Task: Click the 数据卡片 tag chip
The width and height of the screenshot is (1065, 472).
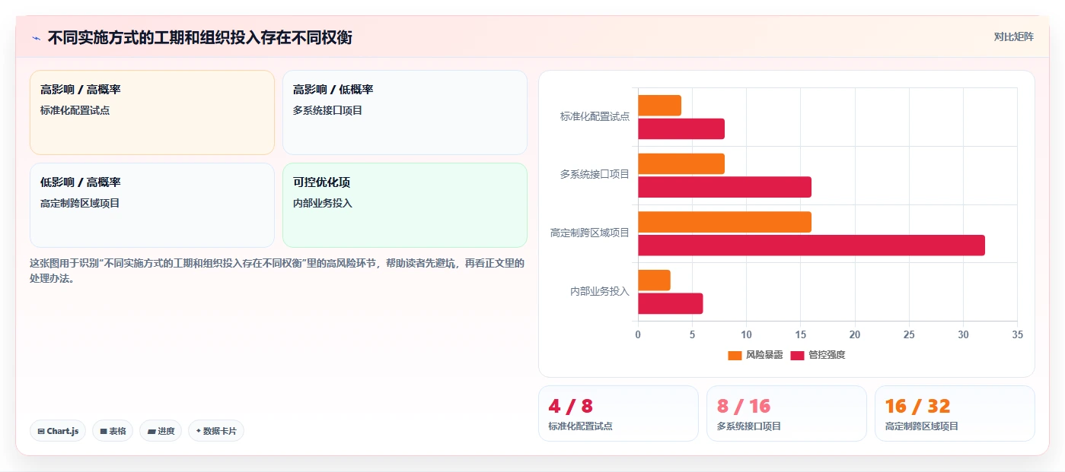Action: coord(216,431)
